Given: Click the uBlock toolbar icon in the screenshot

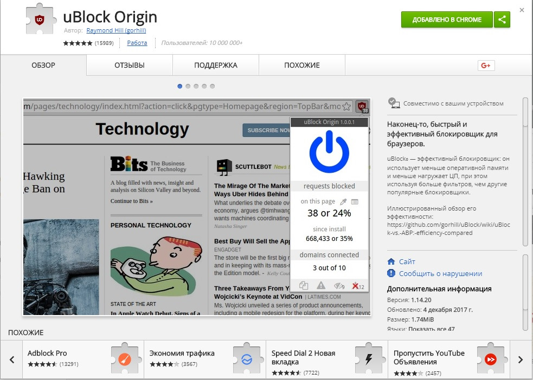Looking at the screenshot, I should coord(362,107).
